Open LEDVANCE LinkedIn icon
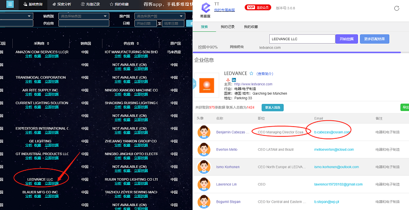 click(x=234, y=80)
